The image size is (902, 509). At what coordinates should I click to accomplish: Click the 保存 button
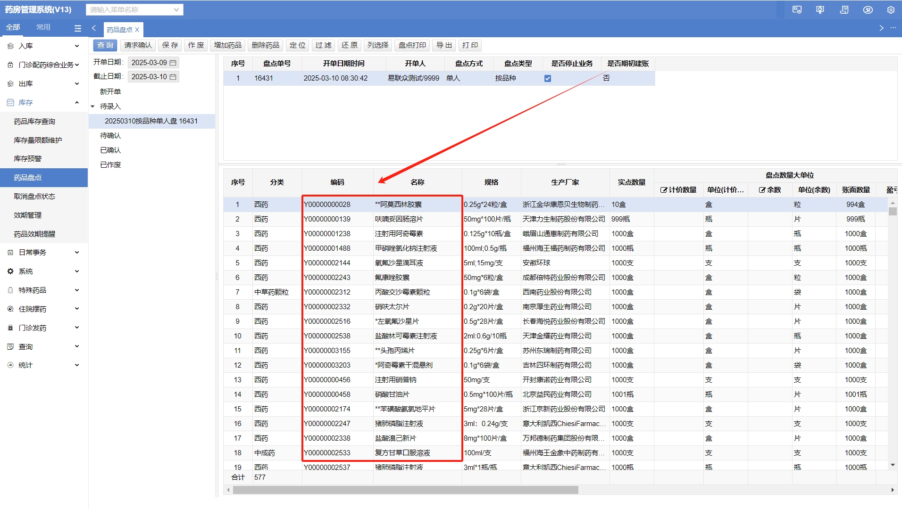(170, 45)
